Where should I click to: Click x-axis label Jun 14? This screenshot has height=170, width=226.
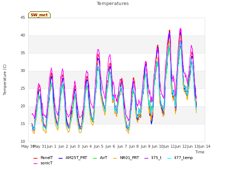pos(204,146)
